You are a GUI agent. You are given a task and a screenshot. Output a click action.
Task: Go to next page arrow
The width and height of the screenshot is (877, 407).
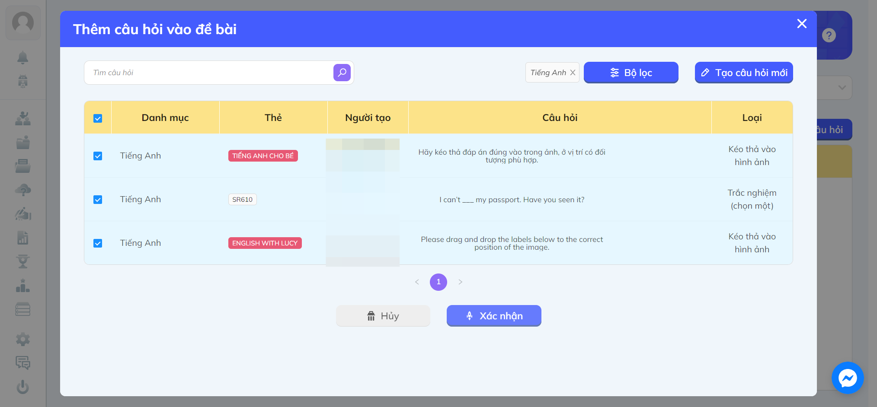coord(460,282)
